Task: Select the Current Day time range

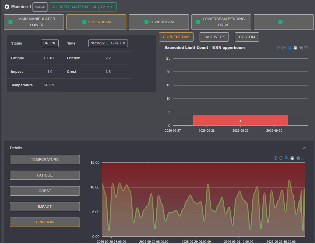Action: 176,37
